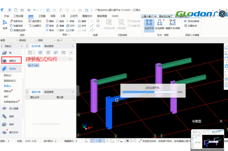Click the 拾取构件 pick component tool
Screen dimensions: 228x151
coord(16,21)
